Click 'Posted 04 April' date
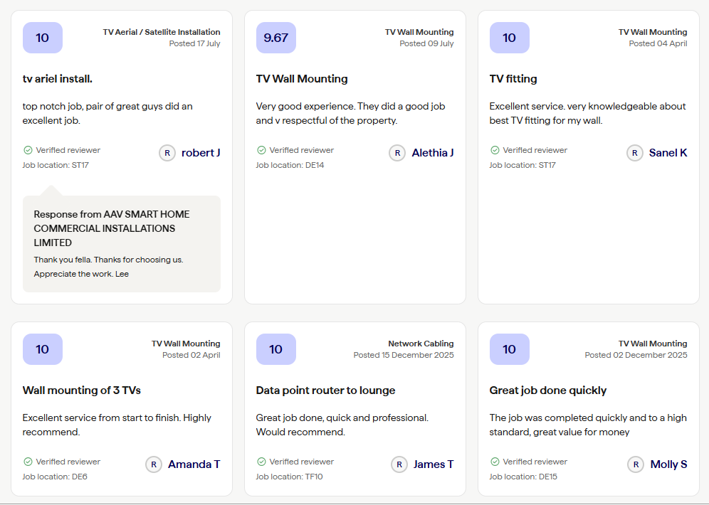This screenshot has height=505, width=709. coord(658,44)
